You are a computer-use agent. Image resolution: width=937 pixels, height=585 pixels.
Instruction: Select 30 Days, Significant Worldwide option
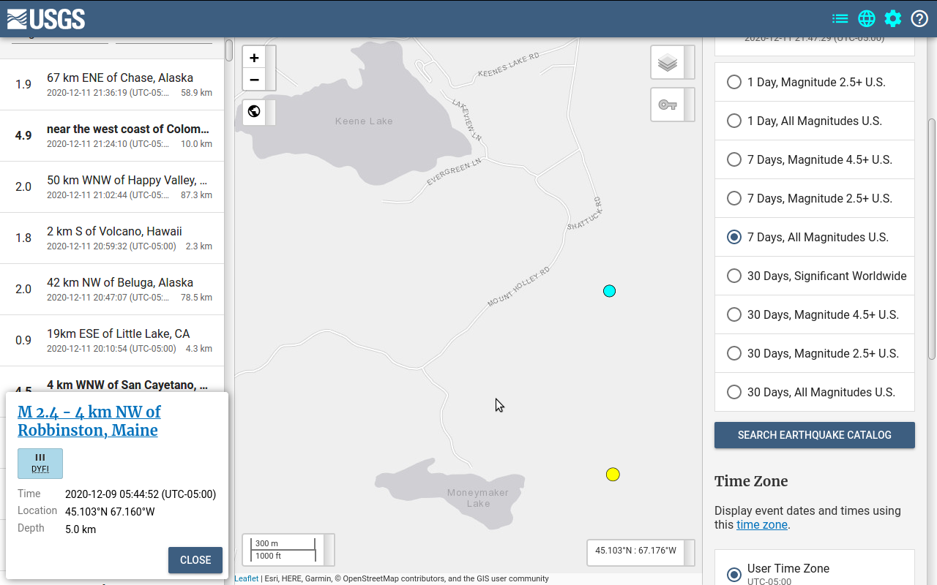pyautogui.click(x=734, y=276)
